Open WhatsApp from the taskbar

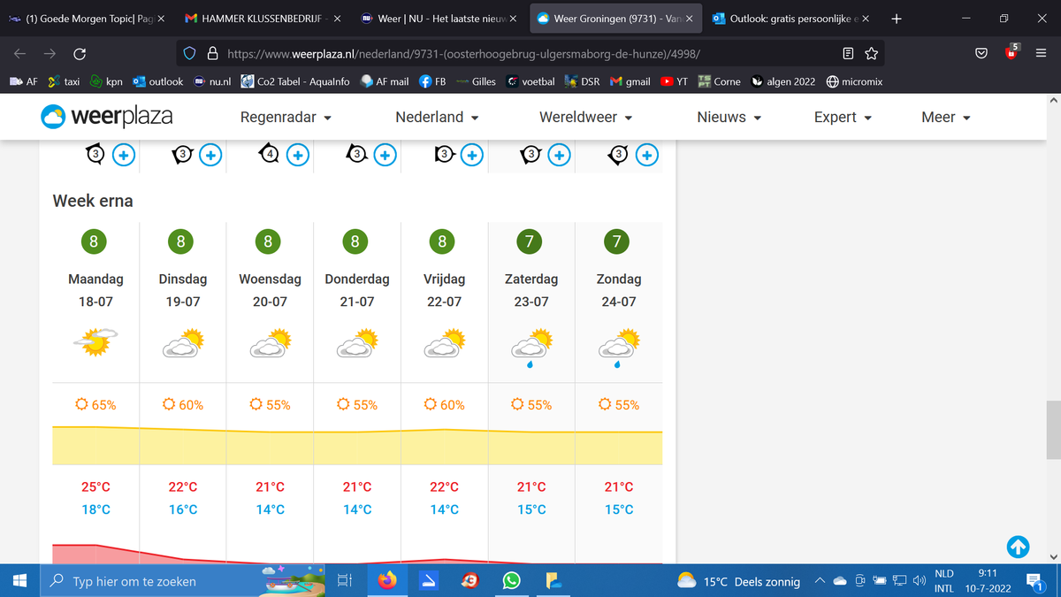tap(511, 581)
